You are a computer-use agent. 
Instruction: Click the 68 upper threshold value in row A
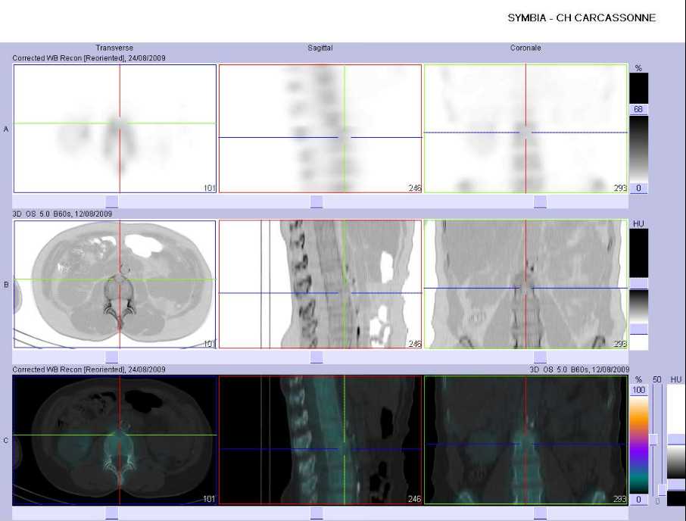coord(638,109)
